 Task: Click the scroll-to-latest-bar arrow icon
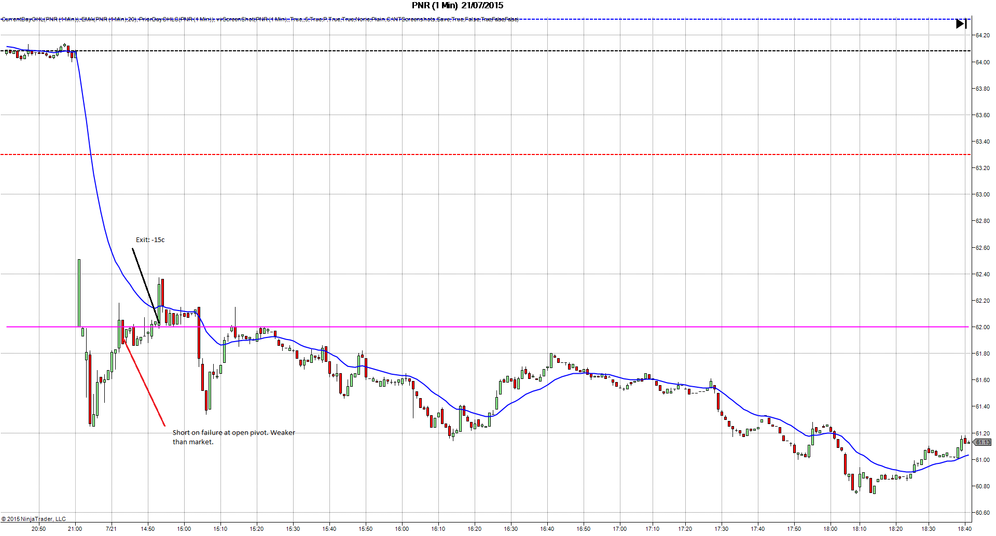pyautogui.click(x=961, y=24)
